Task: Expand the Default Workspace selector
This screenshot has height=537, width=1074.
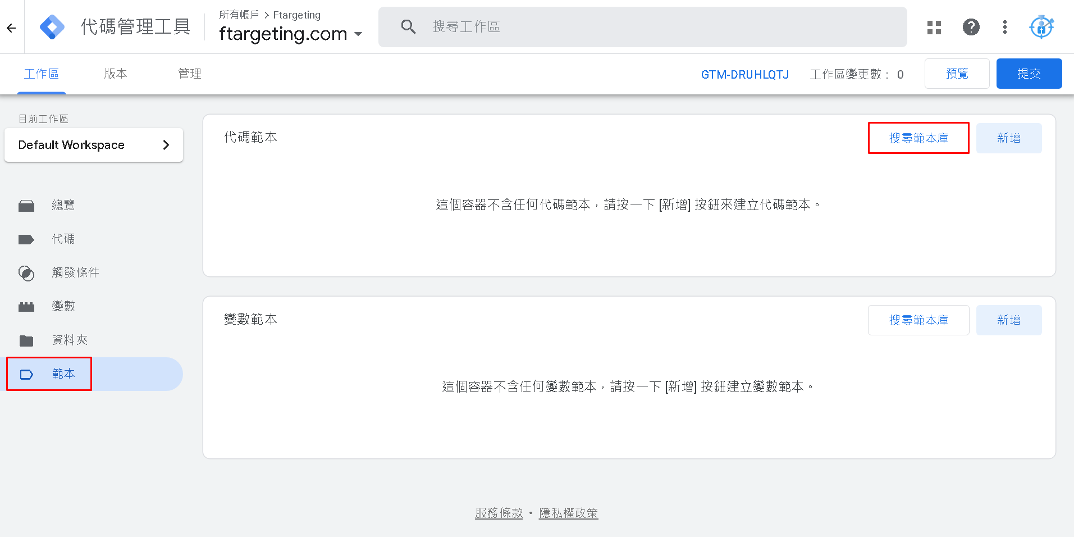Action: tap(94, 145)
